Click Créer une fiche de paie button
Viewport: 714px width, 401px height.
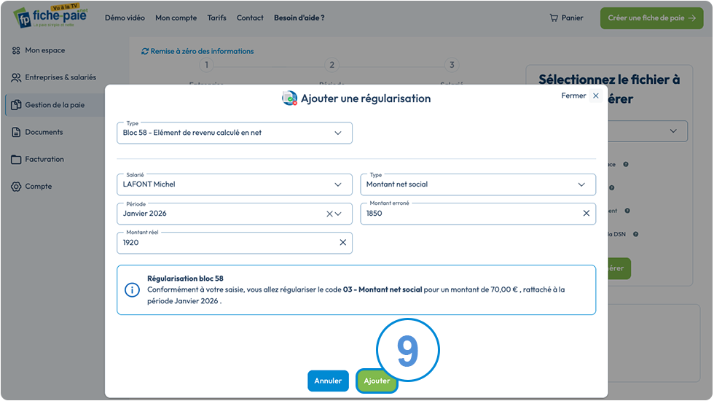651,18
